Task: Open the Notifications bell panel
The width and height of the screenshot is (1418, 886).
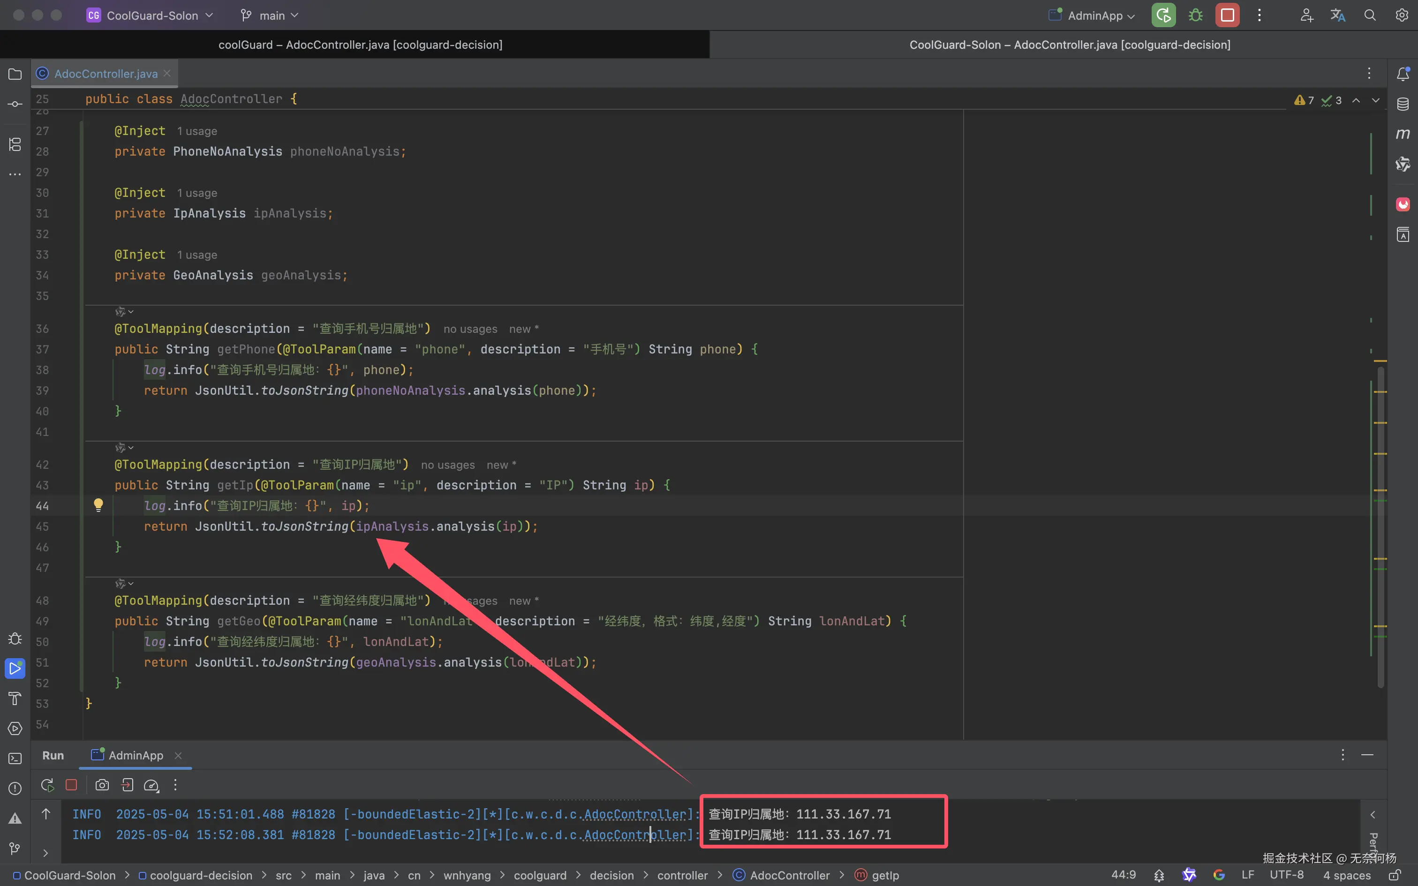Action: point(1403,74)
